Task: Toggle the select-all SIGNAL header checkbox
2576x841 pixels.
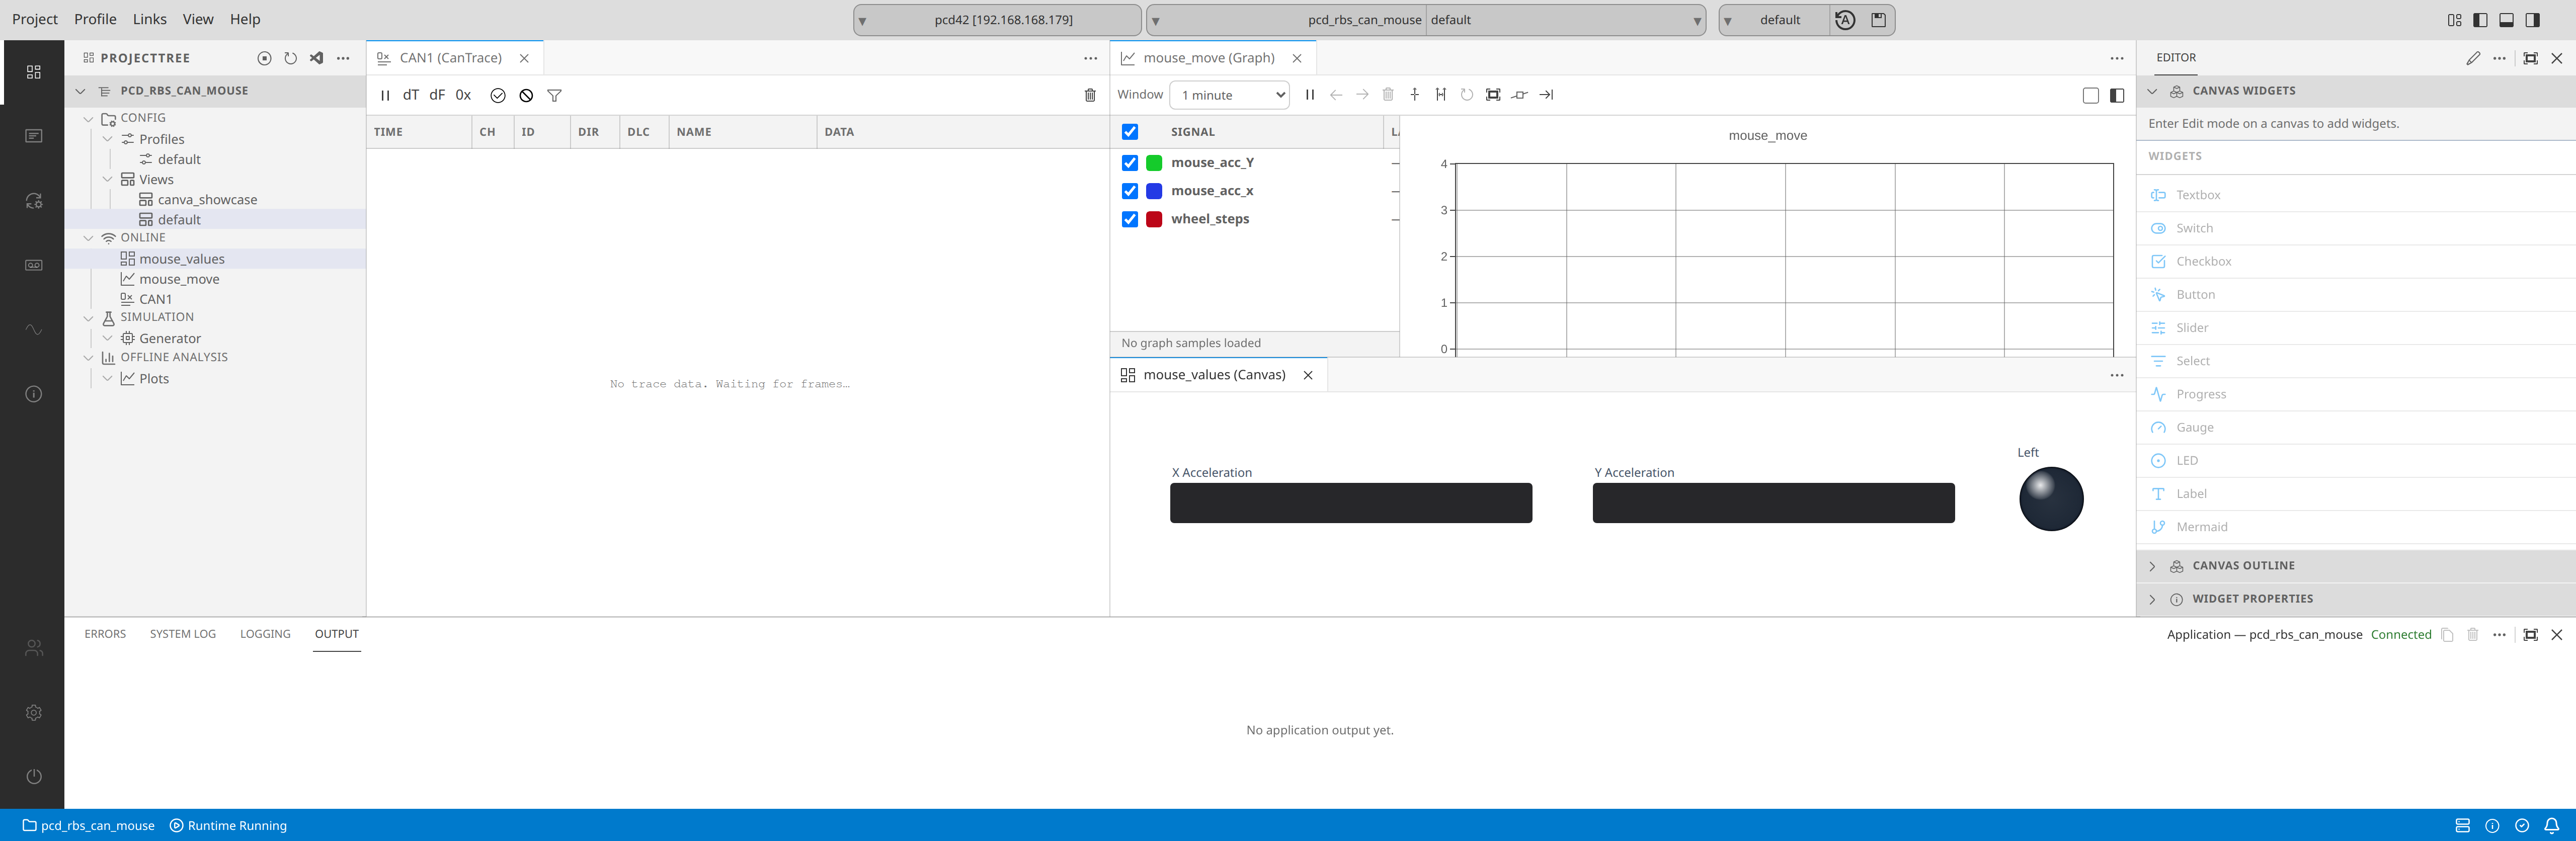Action: coord(1130,132)
